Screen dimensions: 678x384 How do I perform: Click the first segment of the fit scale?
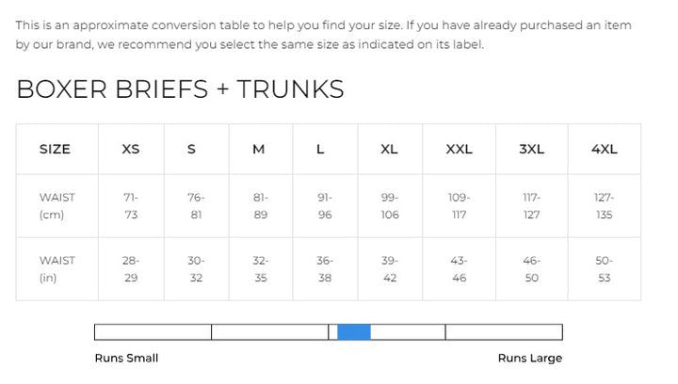(153, 331)
